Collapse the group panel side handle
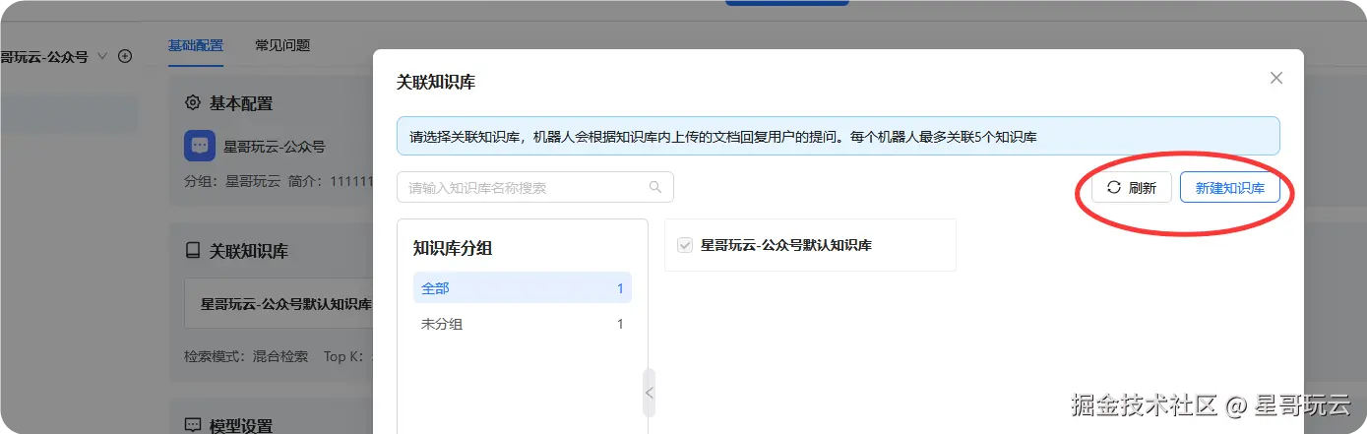This screenshot has width=1367, height=434. pyautogui.click(x=649, y=393)
